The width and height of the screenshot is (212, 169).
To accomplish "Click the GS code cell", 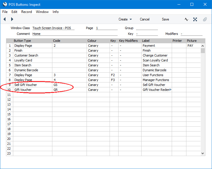I will click(69, 85).
